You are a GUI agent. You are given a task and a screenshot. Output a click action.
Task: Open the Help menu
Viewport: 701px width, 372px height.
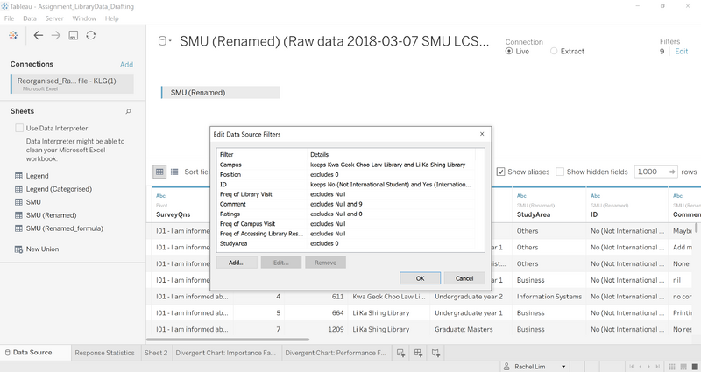112,18
